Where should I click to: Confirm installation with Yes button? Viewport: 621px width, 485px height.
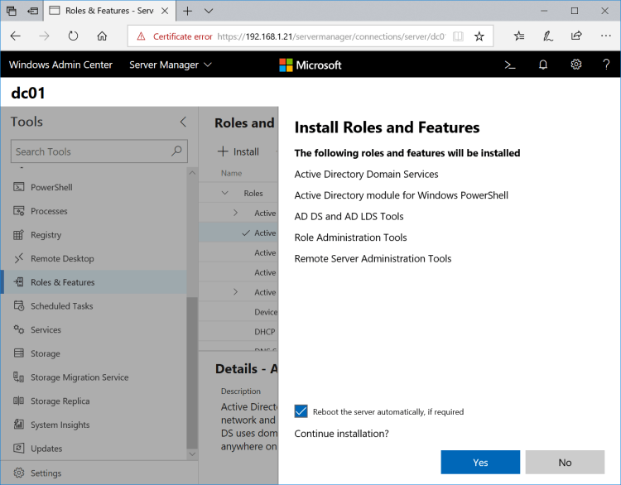[480, 462]
